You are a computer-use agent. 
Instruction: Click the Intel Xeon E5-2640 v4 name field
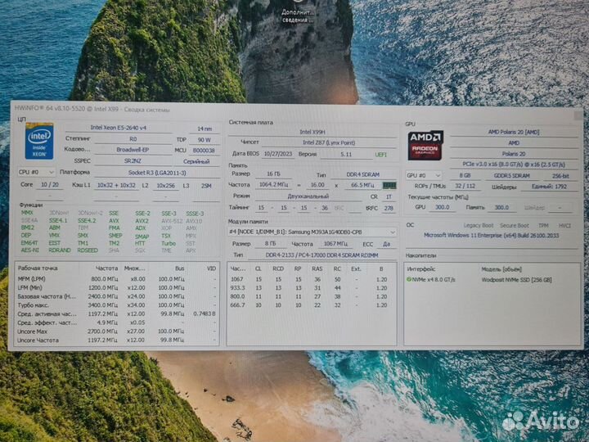tap(119, 128)
